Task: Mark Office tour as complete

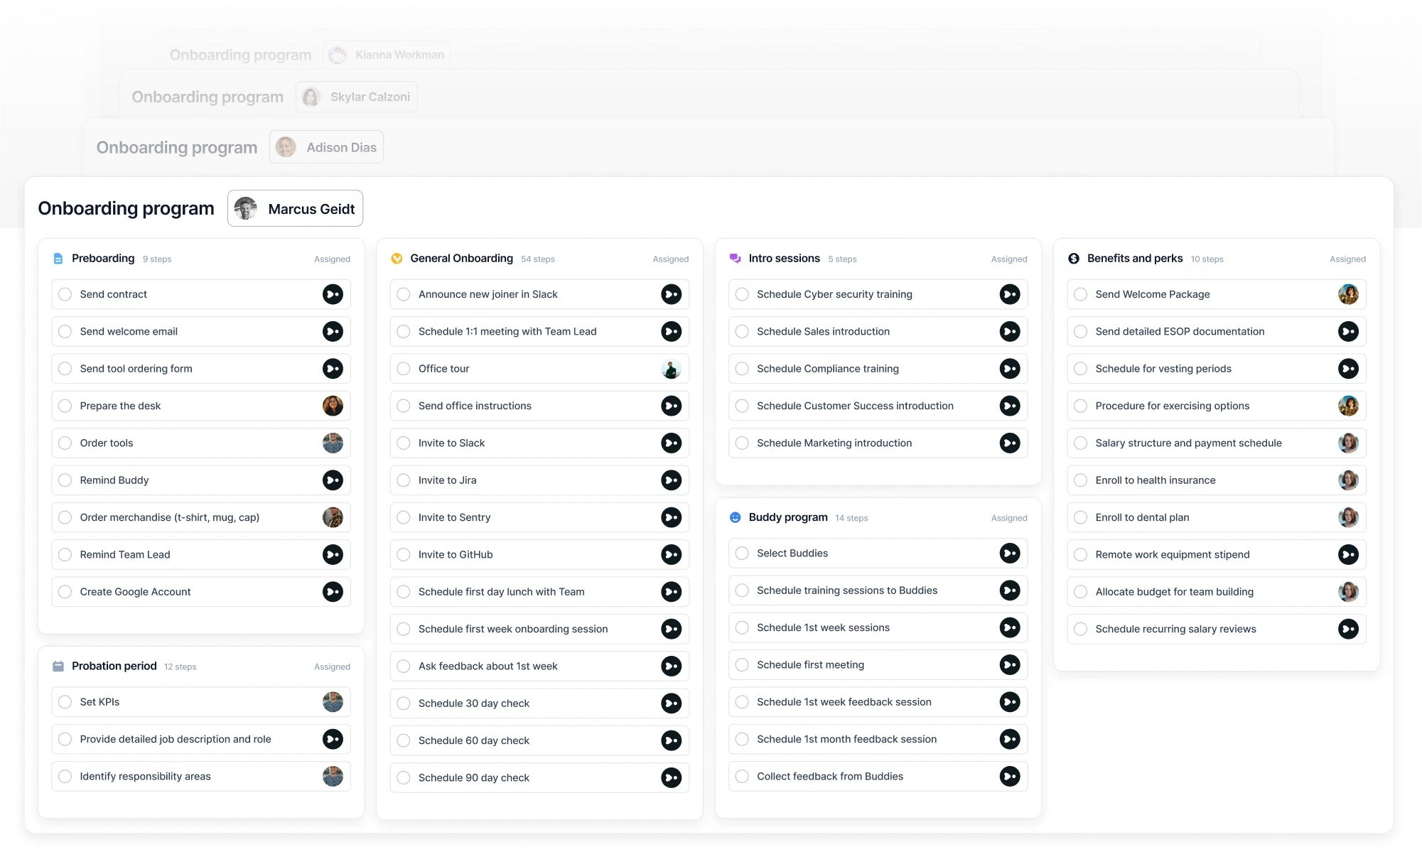Action: [x=404, y=369]
